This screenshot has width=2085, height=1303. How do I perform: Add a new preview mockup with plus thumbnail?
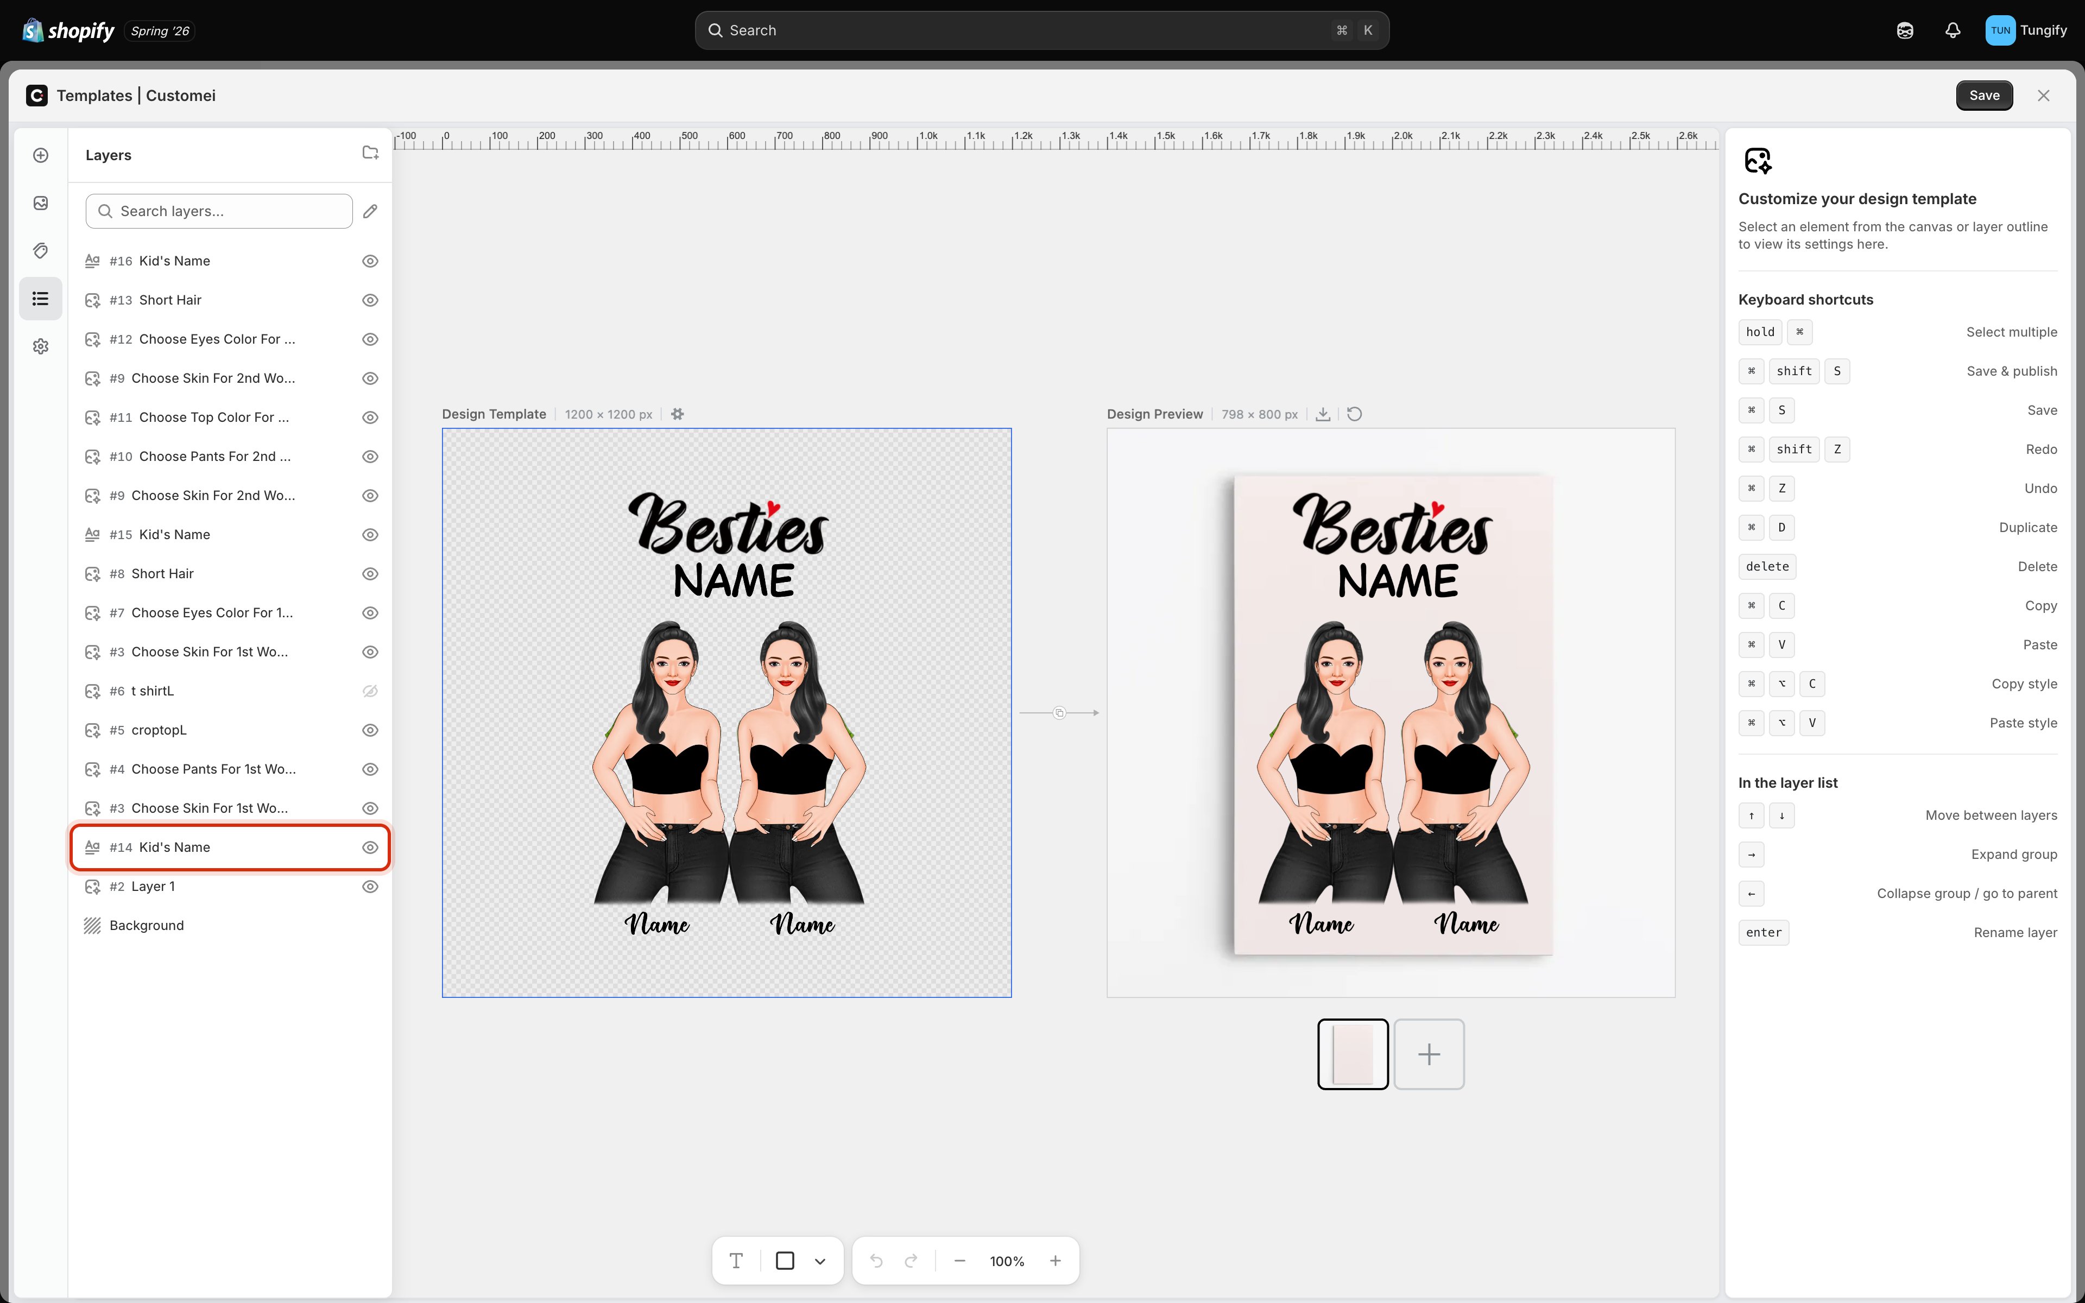[1429, 1054]
